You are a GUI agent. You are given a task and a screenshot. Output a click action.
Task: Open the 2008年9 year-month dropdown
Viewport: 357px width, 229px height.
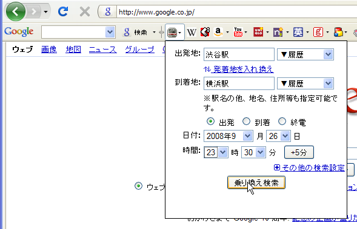228,136
